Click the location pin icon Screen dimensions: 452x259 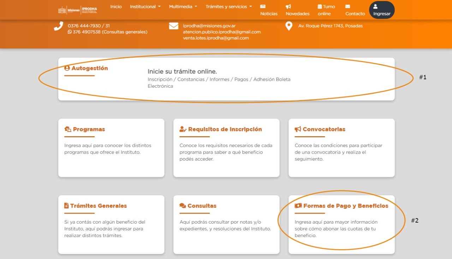289,26
